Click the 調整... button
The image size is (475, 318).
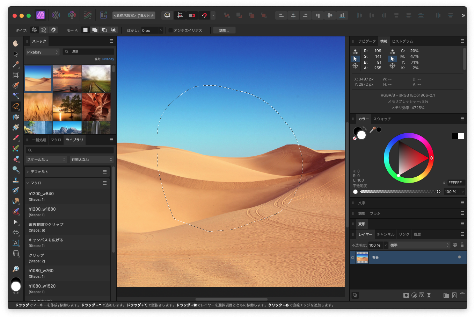click(x=224, y=30)
